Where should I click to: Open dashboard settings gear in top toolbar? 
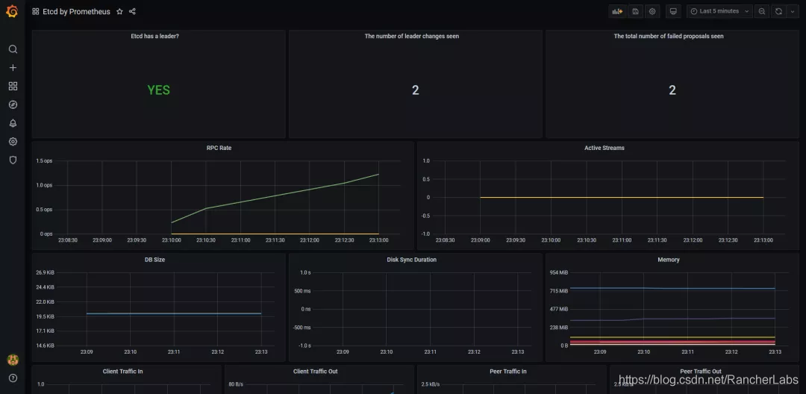[652, 11]
